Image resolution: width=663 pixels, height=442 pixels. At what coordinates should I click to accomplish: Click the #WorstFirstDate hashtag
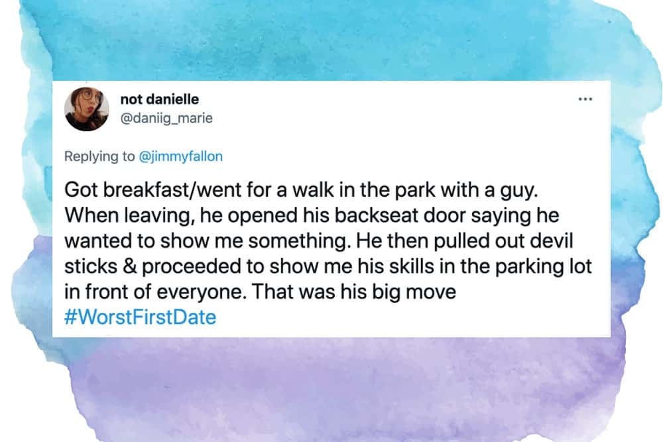(141, 317)
